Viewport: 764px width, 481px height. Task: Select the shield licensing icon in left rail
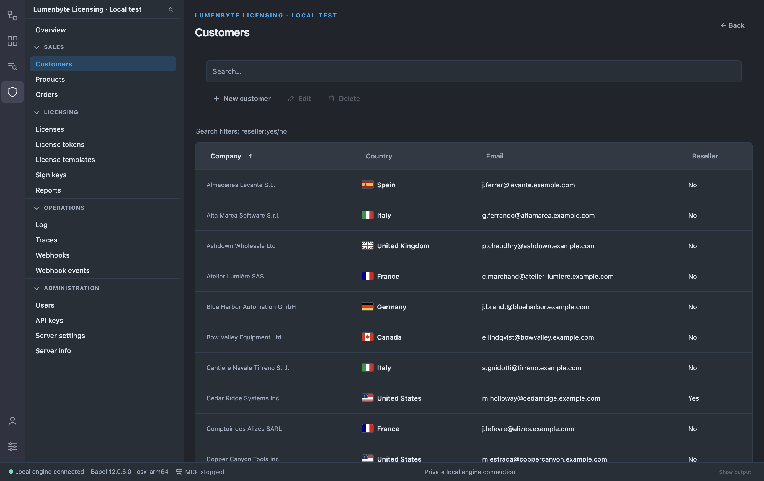tap(12, 92)
